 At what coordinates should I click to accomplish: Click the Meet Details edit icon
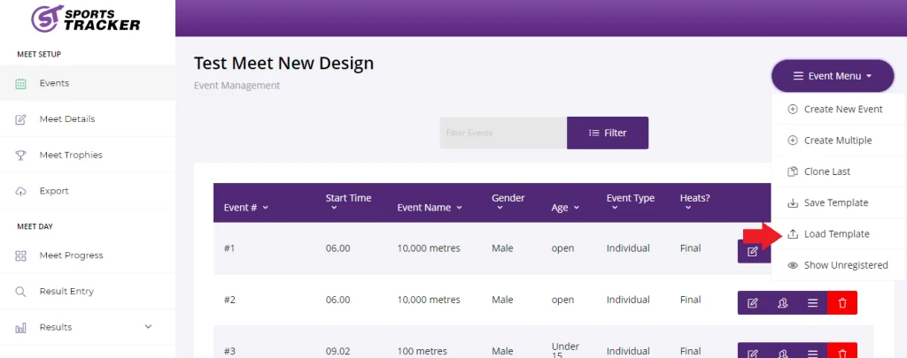point(21,119)
